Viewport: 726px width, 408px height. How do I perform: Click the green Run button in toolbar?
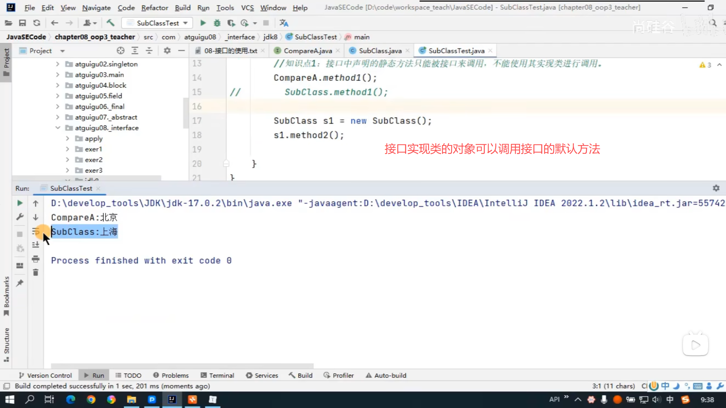[203, 23]
